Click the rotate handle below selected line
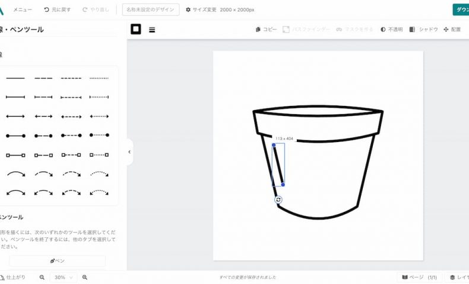469x284 pixels. coord(278,200)
